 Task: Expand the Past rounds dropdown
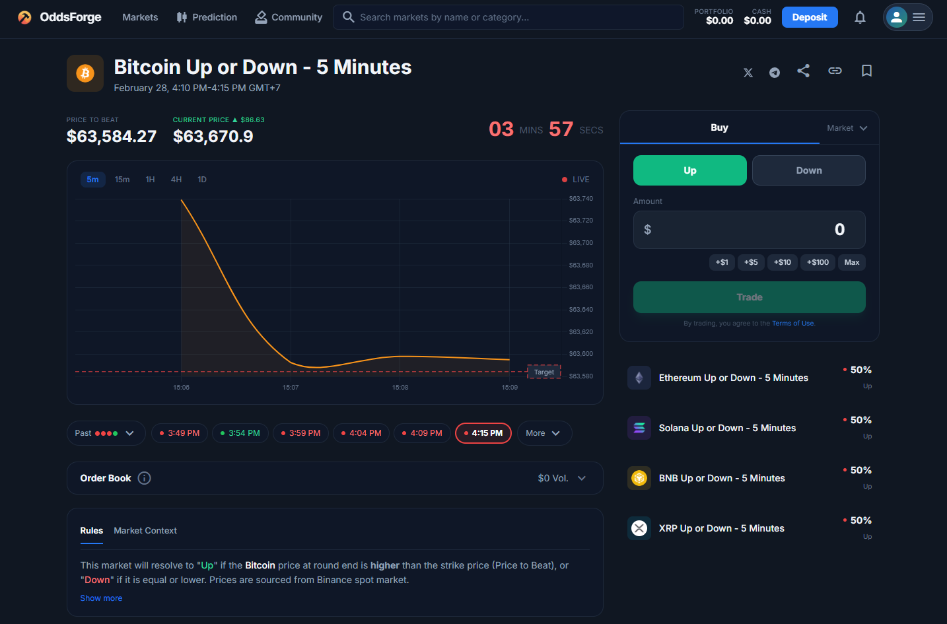click(106, 433)
